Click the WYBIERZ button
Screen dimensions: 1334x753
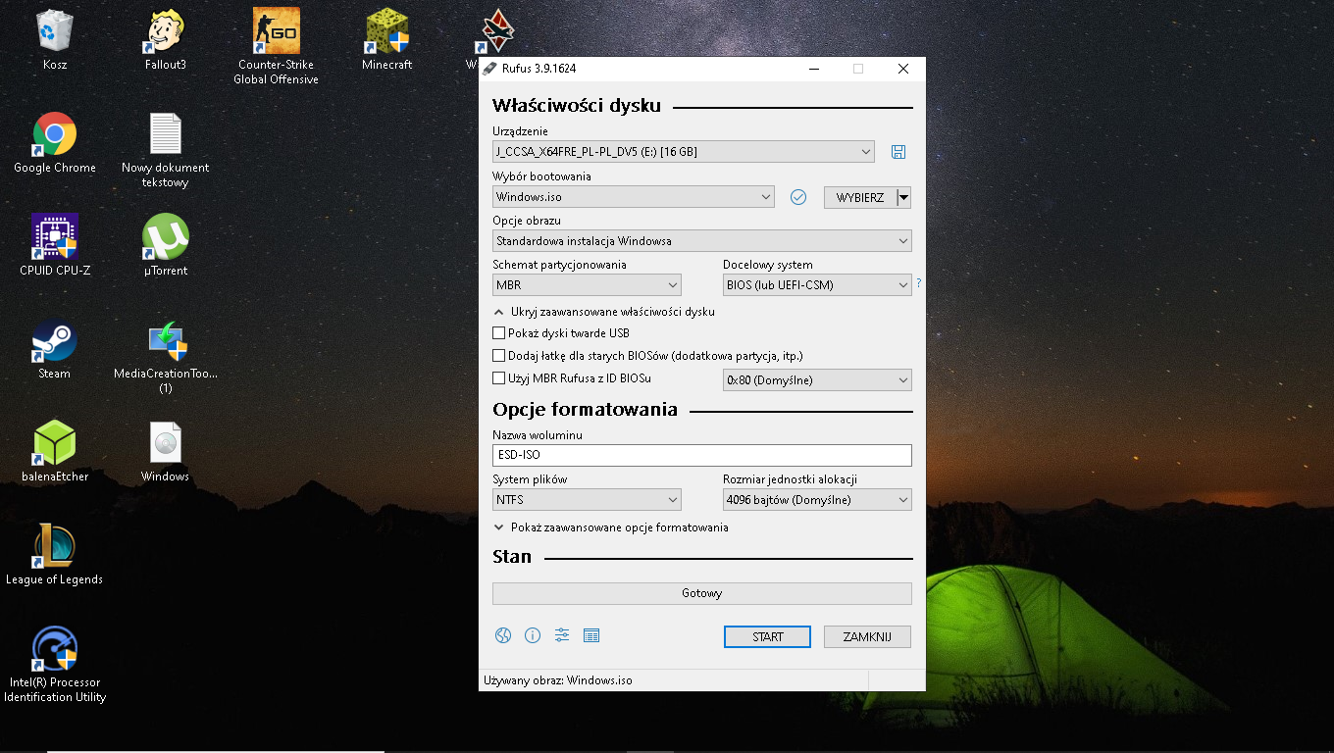point(860,197)
